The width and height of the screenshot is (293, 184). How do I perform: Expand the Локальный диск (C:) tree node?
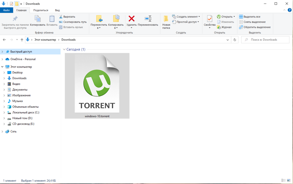pos(4,112)
